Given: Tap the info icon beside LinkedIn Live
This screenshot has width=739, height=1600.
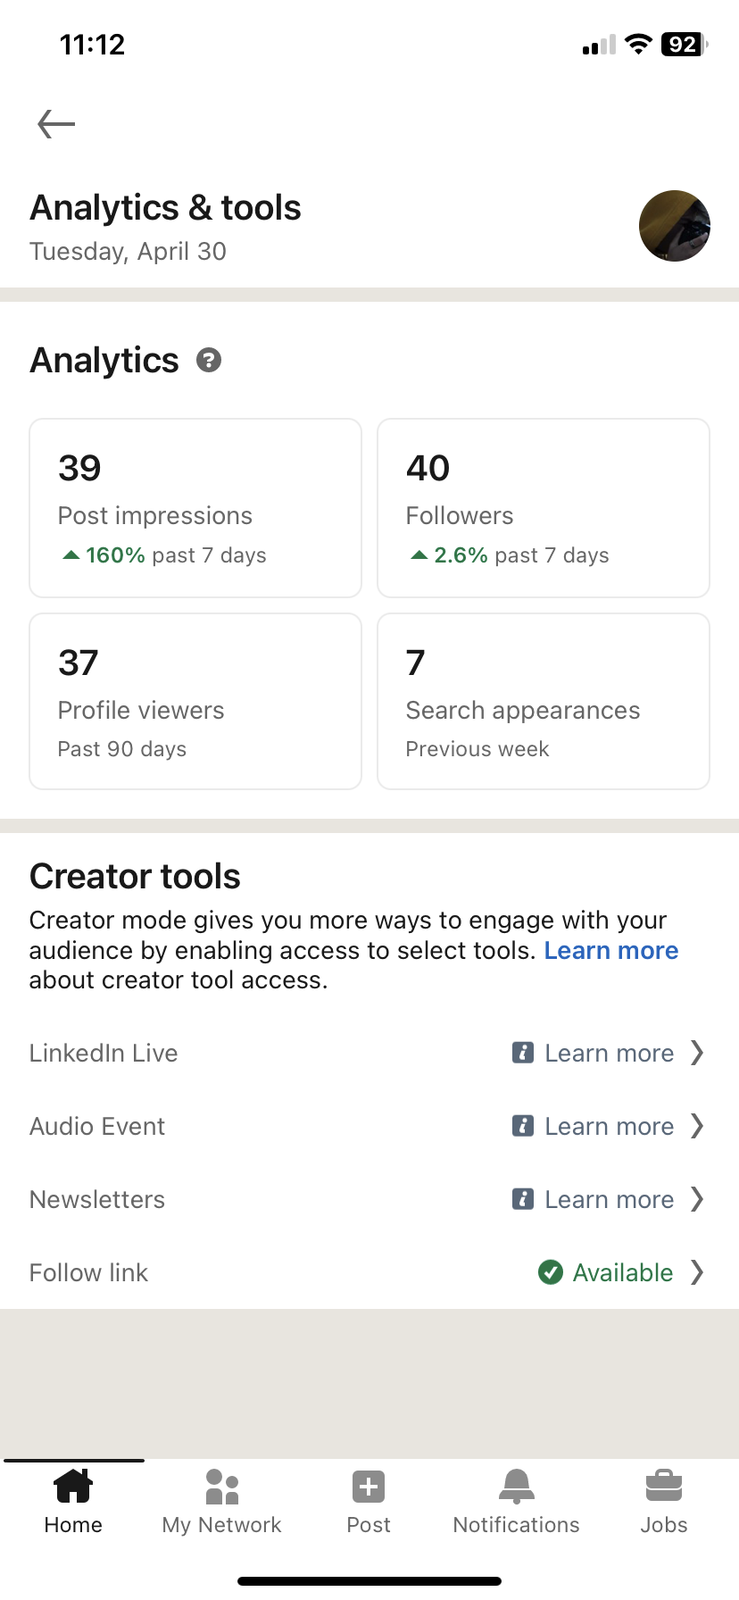Looking at the screenshot, I should [x=523, y=1053].
